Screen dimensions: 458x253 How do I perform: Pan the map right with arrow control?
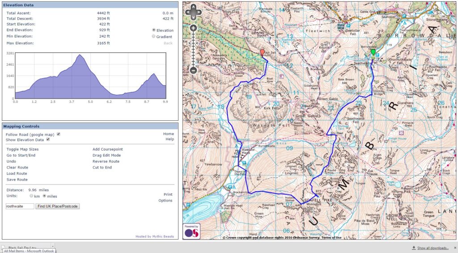[199, 13]
